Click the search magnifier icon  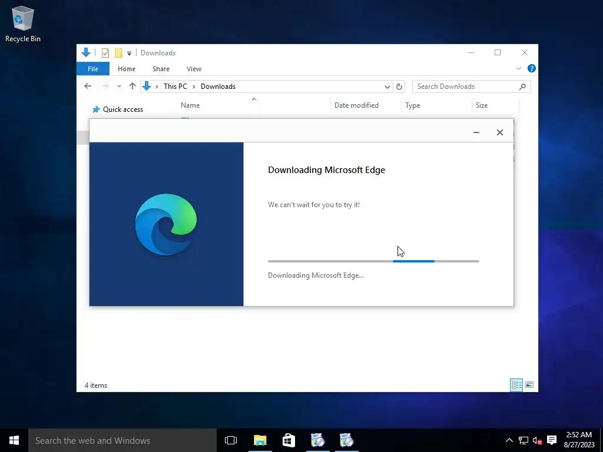522,87
